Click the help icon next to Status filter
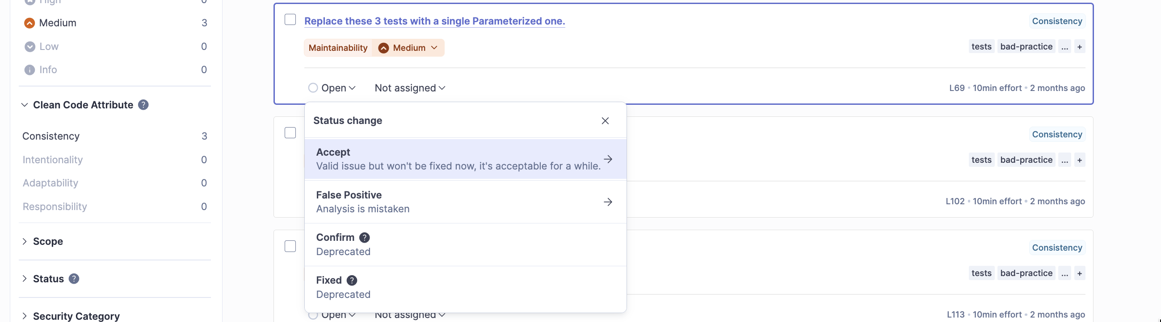Viewport: 1161px width, 322px height. [x=74, y=279]
